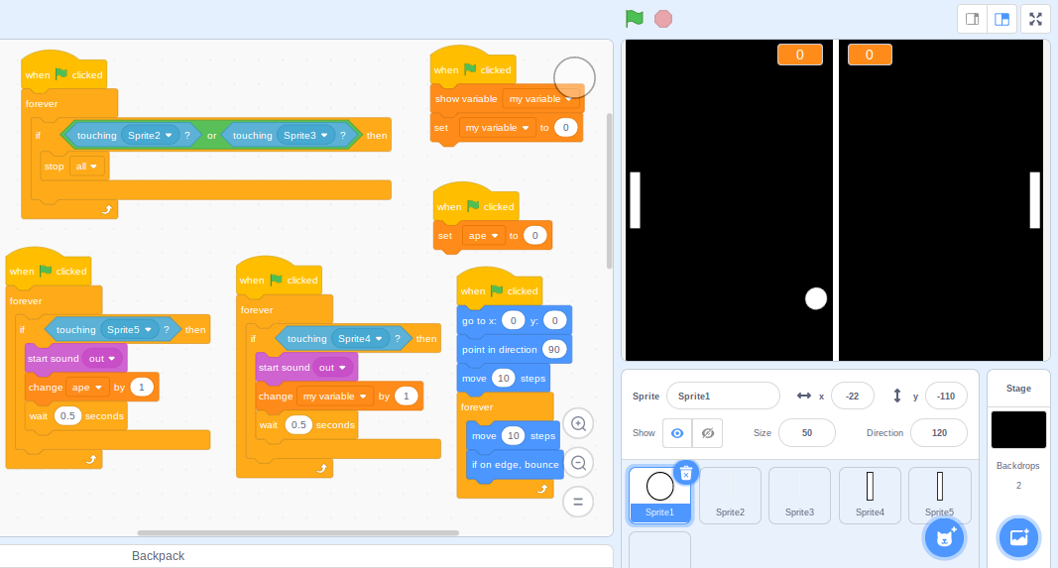Open sound dropdown in Sprite4 script
The width and height of the screenshot is (1058, 568).
tap(332, 368)
